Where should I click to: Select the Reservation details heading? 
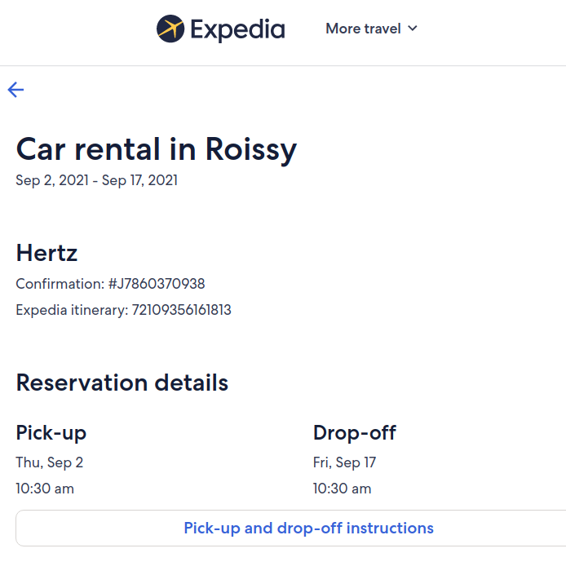click(122, 383)
